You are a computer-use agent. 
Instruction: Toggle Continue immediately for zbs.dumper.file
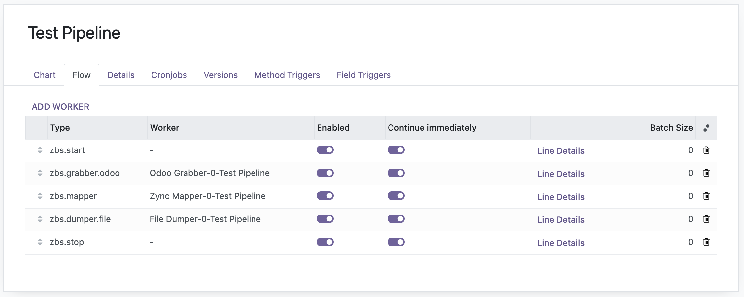click(396, 219)
